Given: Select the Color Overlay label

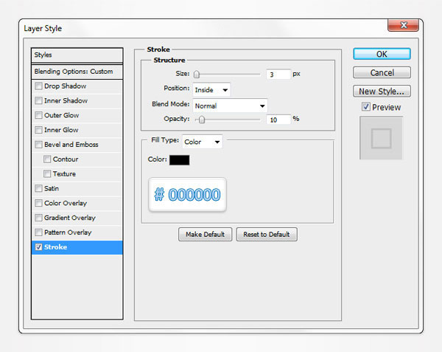Looking at the screenshot, I should (x=66, y=203).
